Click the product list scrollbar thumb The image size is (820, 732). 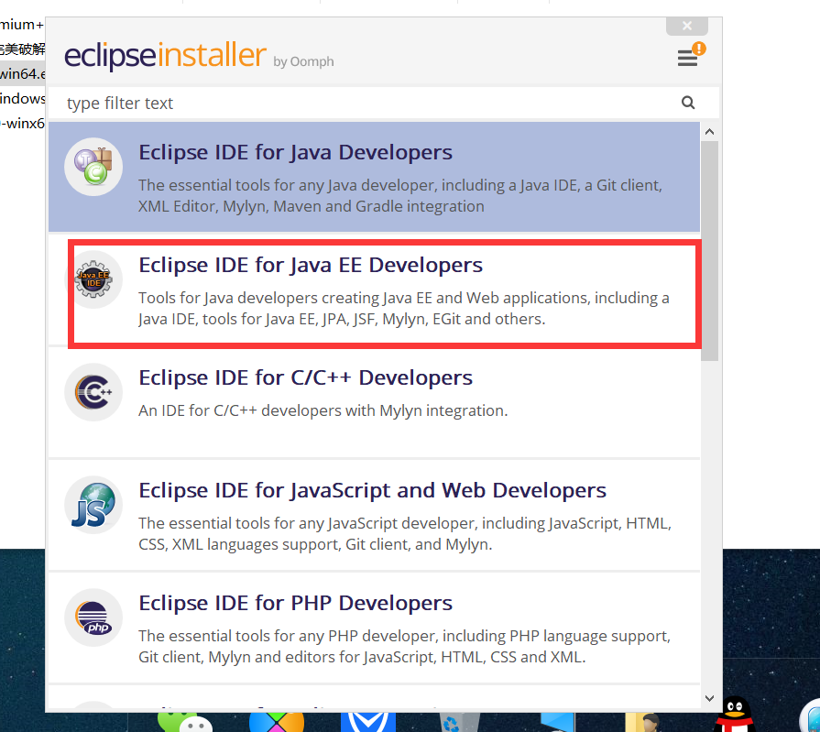tap(710, 250)
